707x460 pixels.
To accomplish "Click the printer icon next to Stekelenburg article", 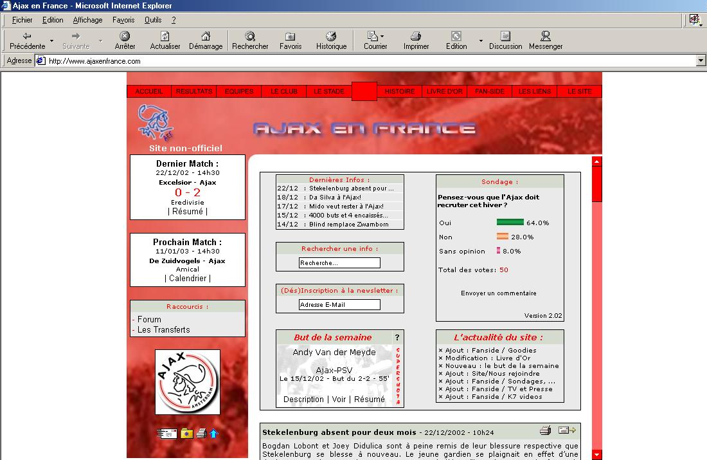I will (x=545, y=430).
